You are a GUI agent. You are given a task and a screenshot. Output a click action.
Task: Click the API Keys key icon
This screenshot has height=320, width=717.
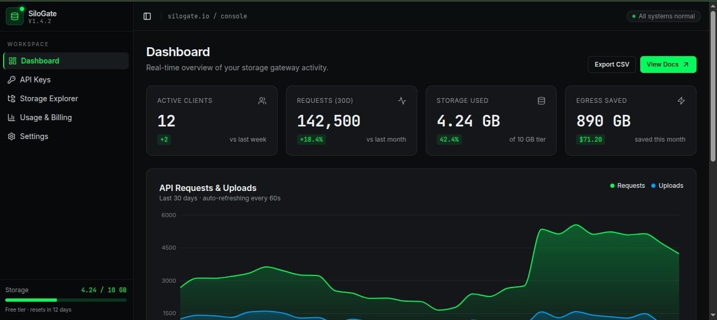11,80
